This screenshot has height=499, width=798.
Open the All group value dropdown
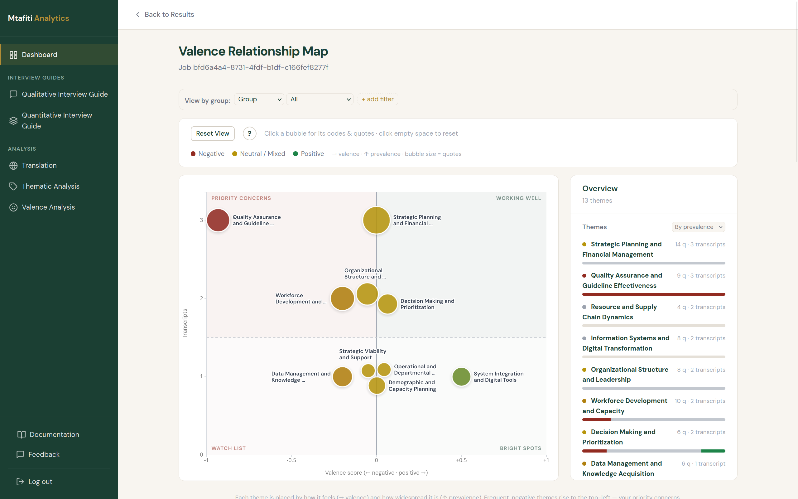click(320, 99)
